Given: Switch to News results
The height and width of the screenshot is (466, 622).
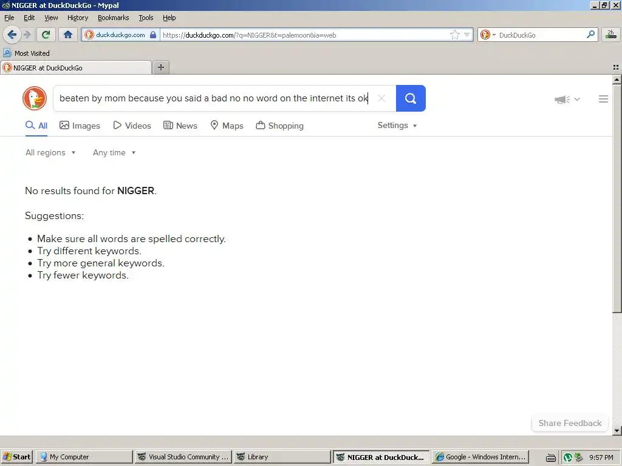Looking at the screenshot, I should coord(180,126).
